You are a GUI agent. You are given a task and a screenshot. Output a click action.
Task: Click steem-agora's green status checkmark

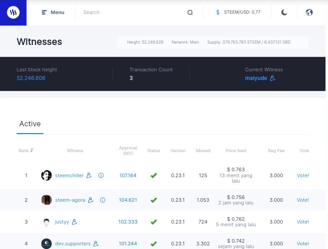[154, 200]
